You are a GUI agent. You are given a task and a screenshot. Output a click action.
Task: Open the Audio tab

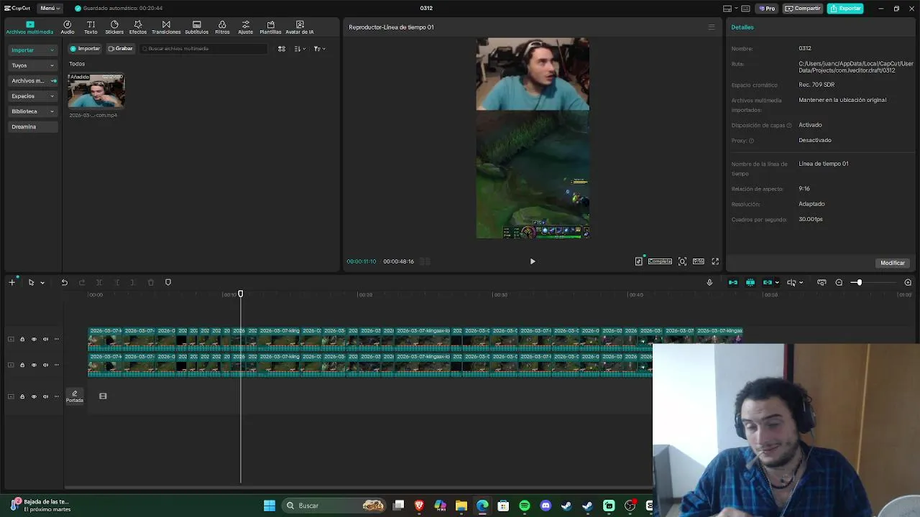point(68,27)
